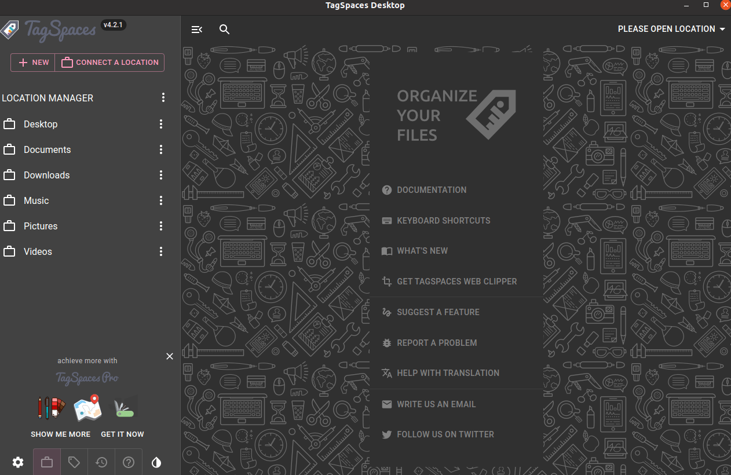The image size is (731, 475).
Task: Open the recently opened history tab
Action: tap(101, 462)
